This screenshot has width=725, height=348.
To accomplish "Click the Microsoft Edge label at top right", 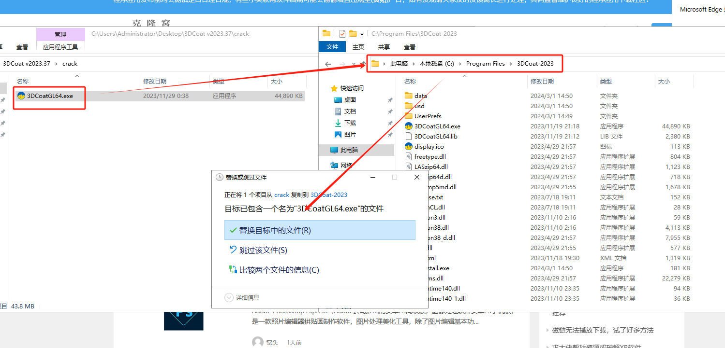I will pos(701,10).
